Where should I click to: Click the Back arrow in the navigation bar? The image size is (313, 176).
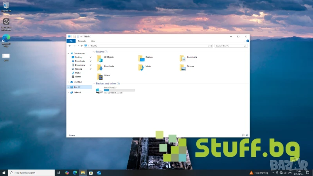pos(69,46)
